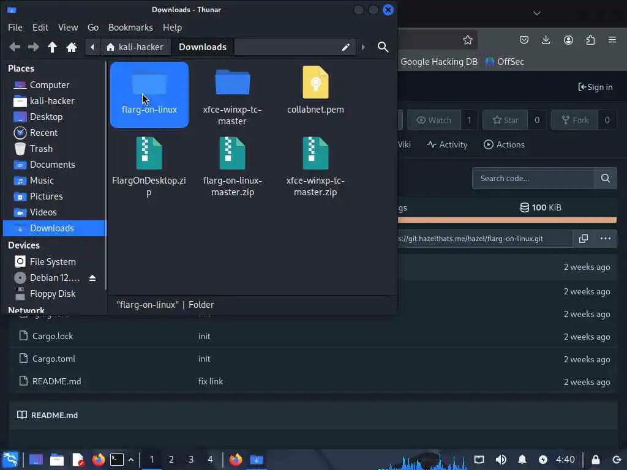This screenshot has width=627, height=470.
Task: Select the FlargOnDesktop.zip archive
Action: (x=149, y=167)
